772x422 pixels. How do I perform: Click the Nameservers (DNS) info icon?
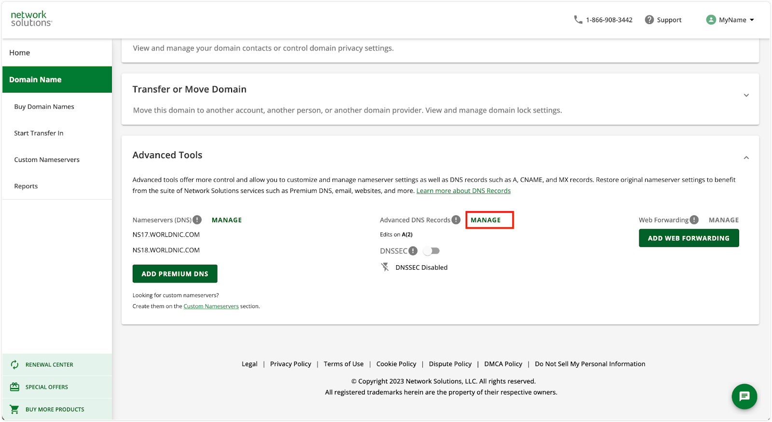tap(197, 220)
